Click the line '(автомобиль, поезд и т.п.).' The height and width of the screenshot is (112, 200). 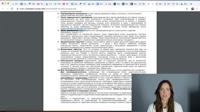click(x=72, y=32)
